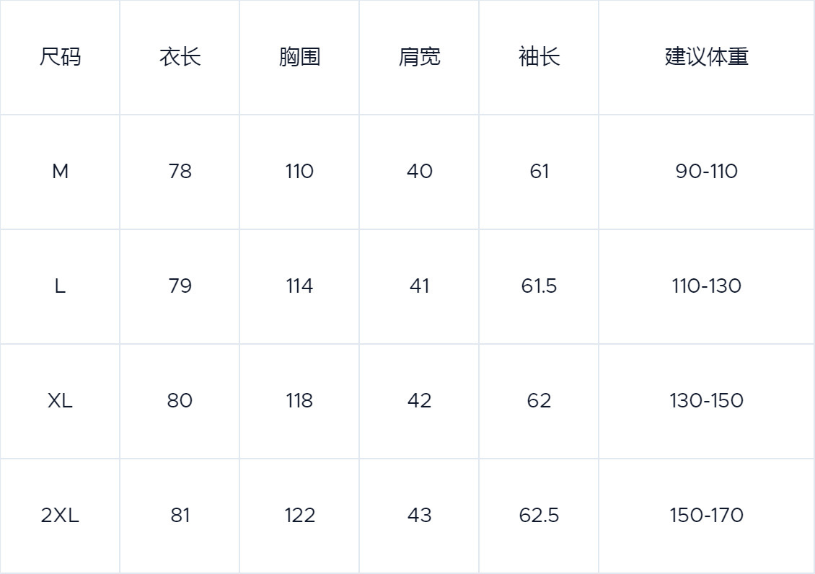Click the 61.5 sleeve length cell
This screenshot has width=815, height=574.
pos(539,287)
